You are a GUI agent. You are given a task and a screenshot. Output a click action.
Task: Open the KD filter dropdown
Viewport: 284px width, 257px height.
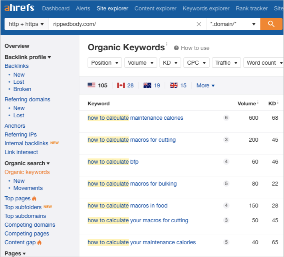tap(170, 63)
